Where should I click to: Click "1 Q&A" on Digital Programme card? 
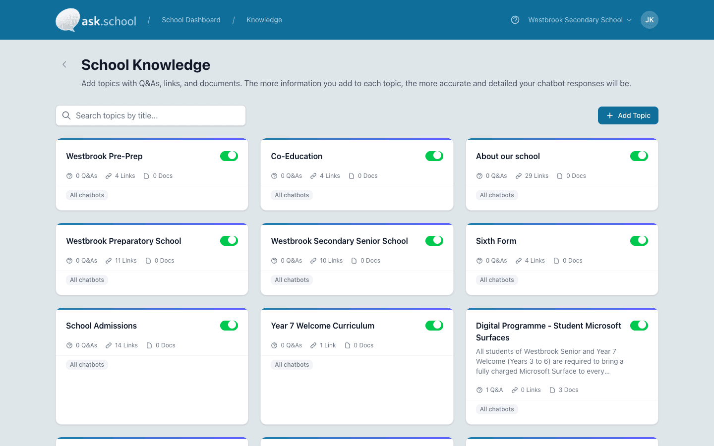coord(494,390)
